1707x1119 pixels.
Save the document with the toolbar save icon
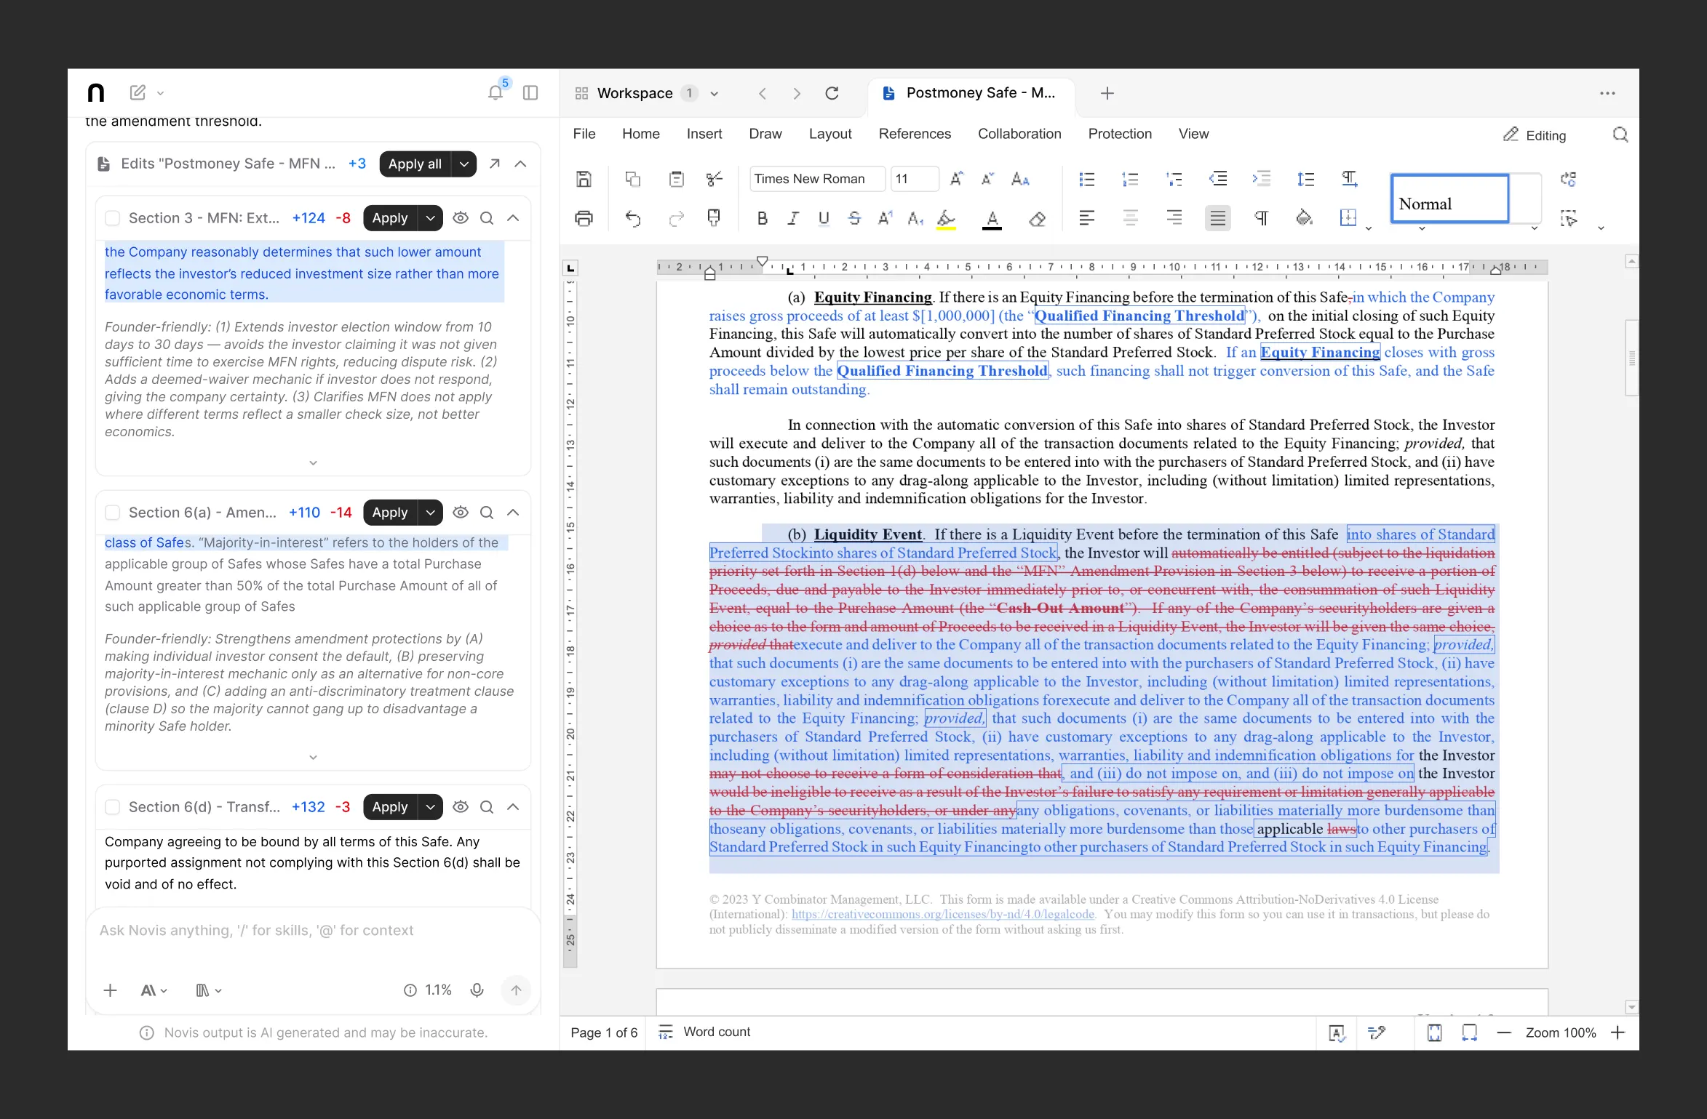point(584,179)
